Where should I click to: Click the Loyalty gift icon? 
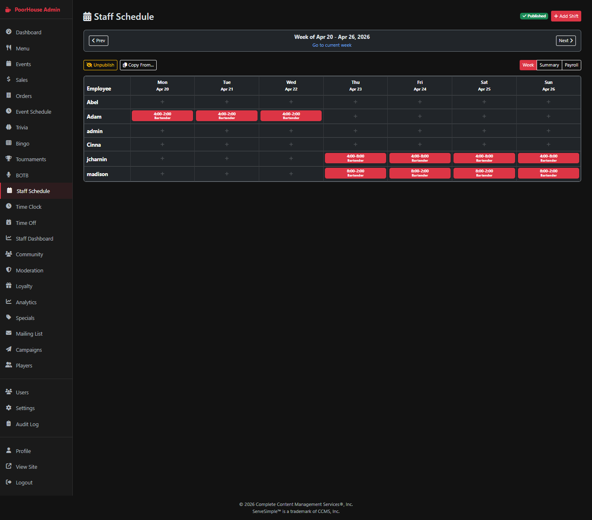(9, 286)
